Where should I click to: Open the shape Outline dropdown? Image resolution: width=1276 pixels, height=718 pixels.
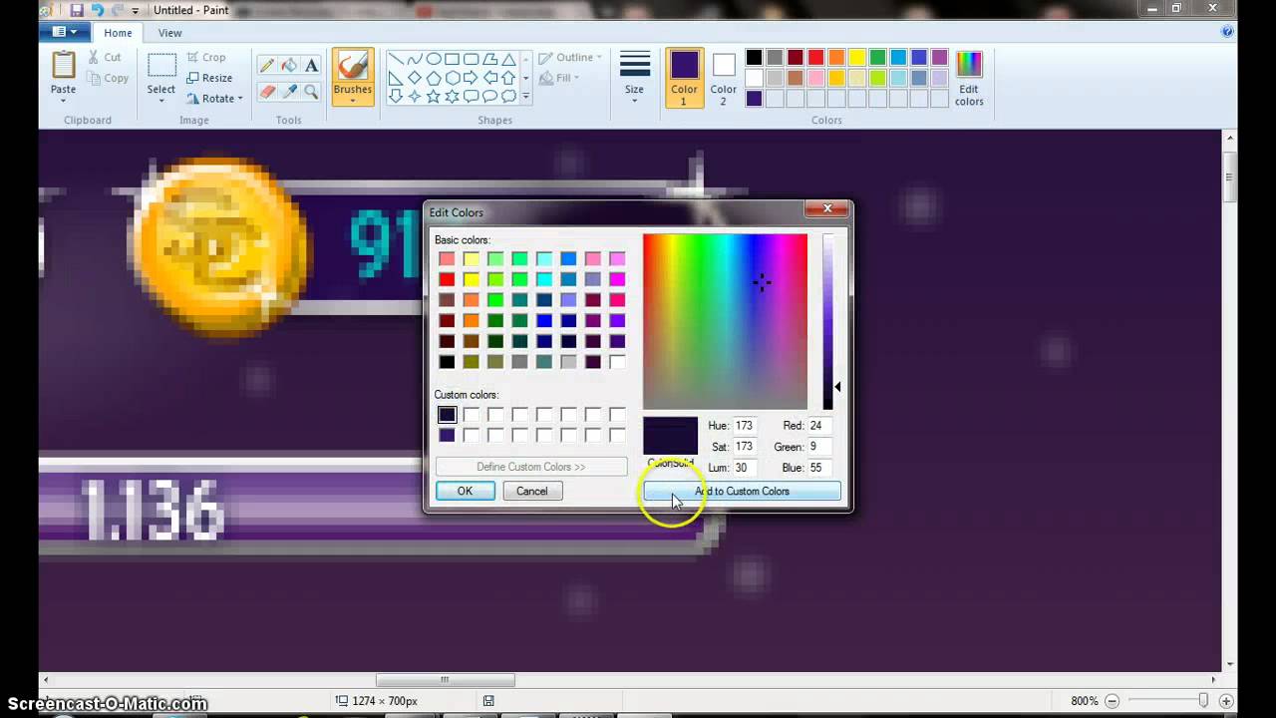[x=569, y=58]
